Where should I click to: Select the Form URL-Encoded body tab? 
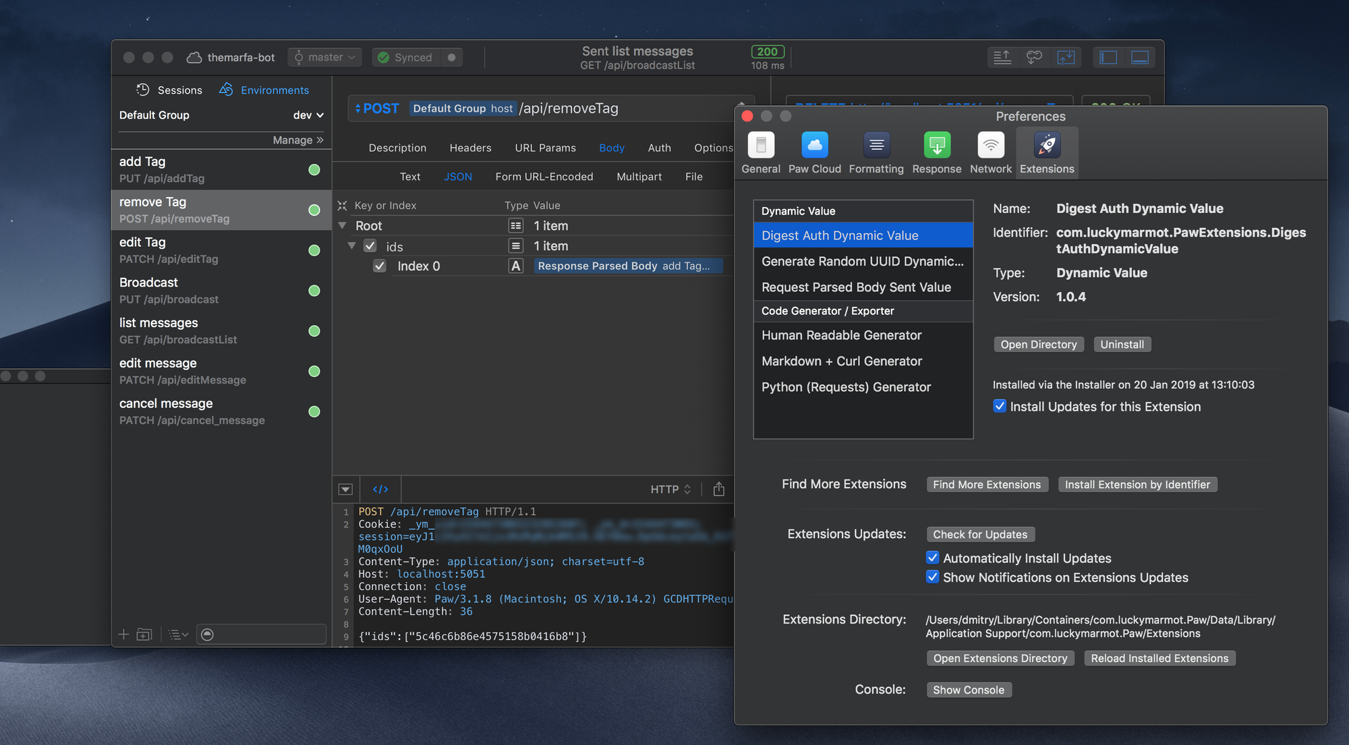point(544,177)
